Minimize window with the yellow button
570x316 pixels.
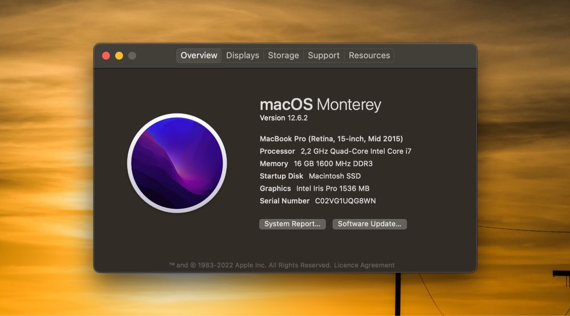pyautogui.click(x=119, y=56)
